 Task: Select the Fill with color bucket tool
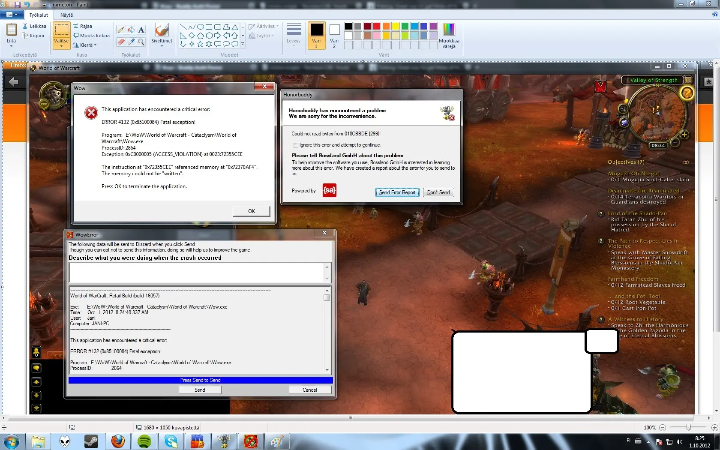[x=131, y=30]
